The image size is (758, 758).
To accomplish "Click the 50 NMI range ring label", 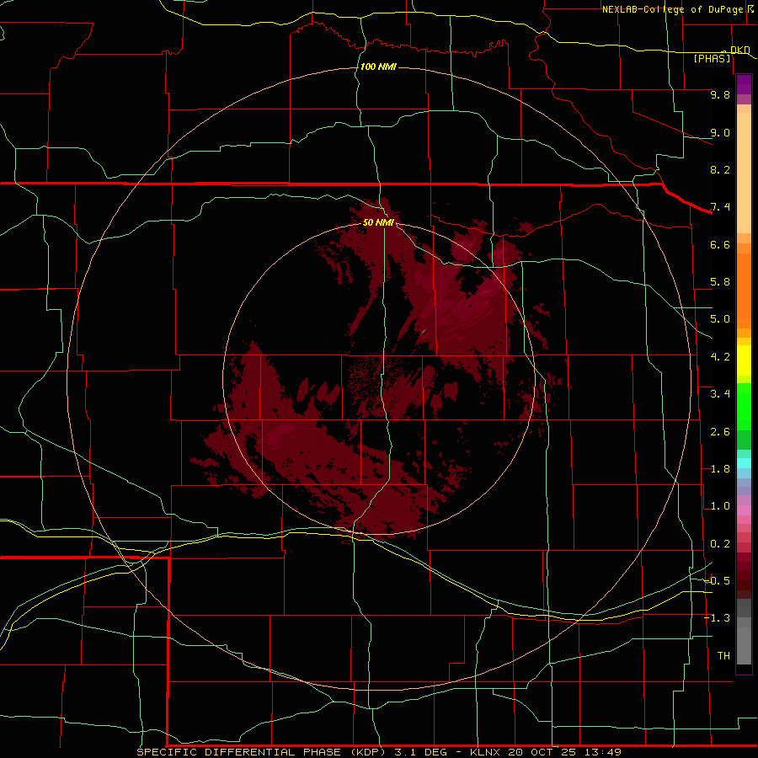I will (378, 222).
